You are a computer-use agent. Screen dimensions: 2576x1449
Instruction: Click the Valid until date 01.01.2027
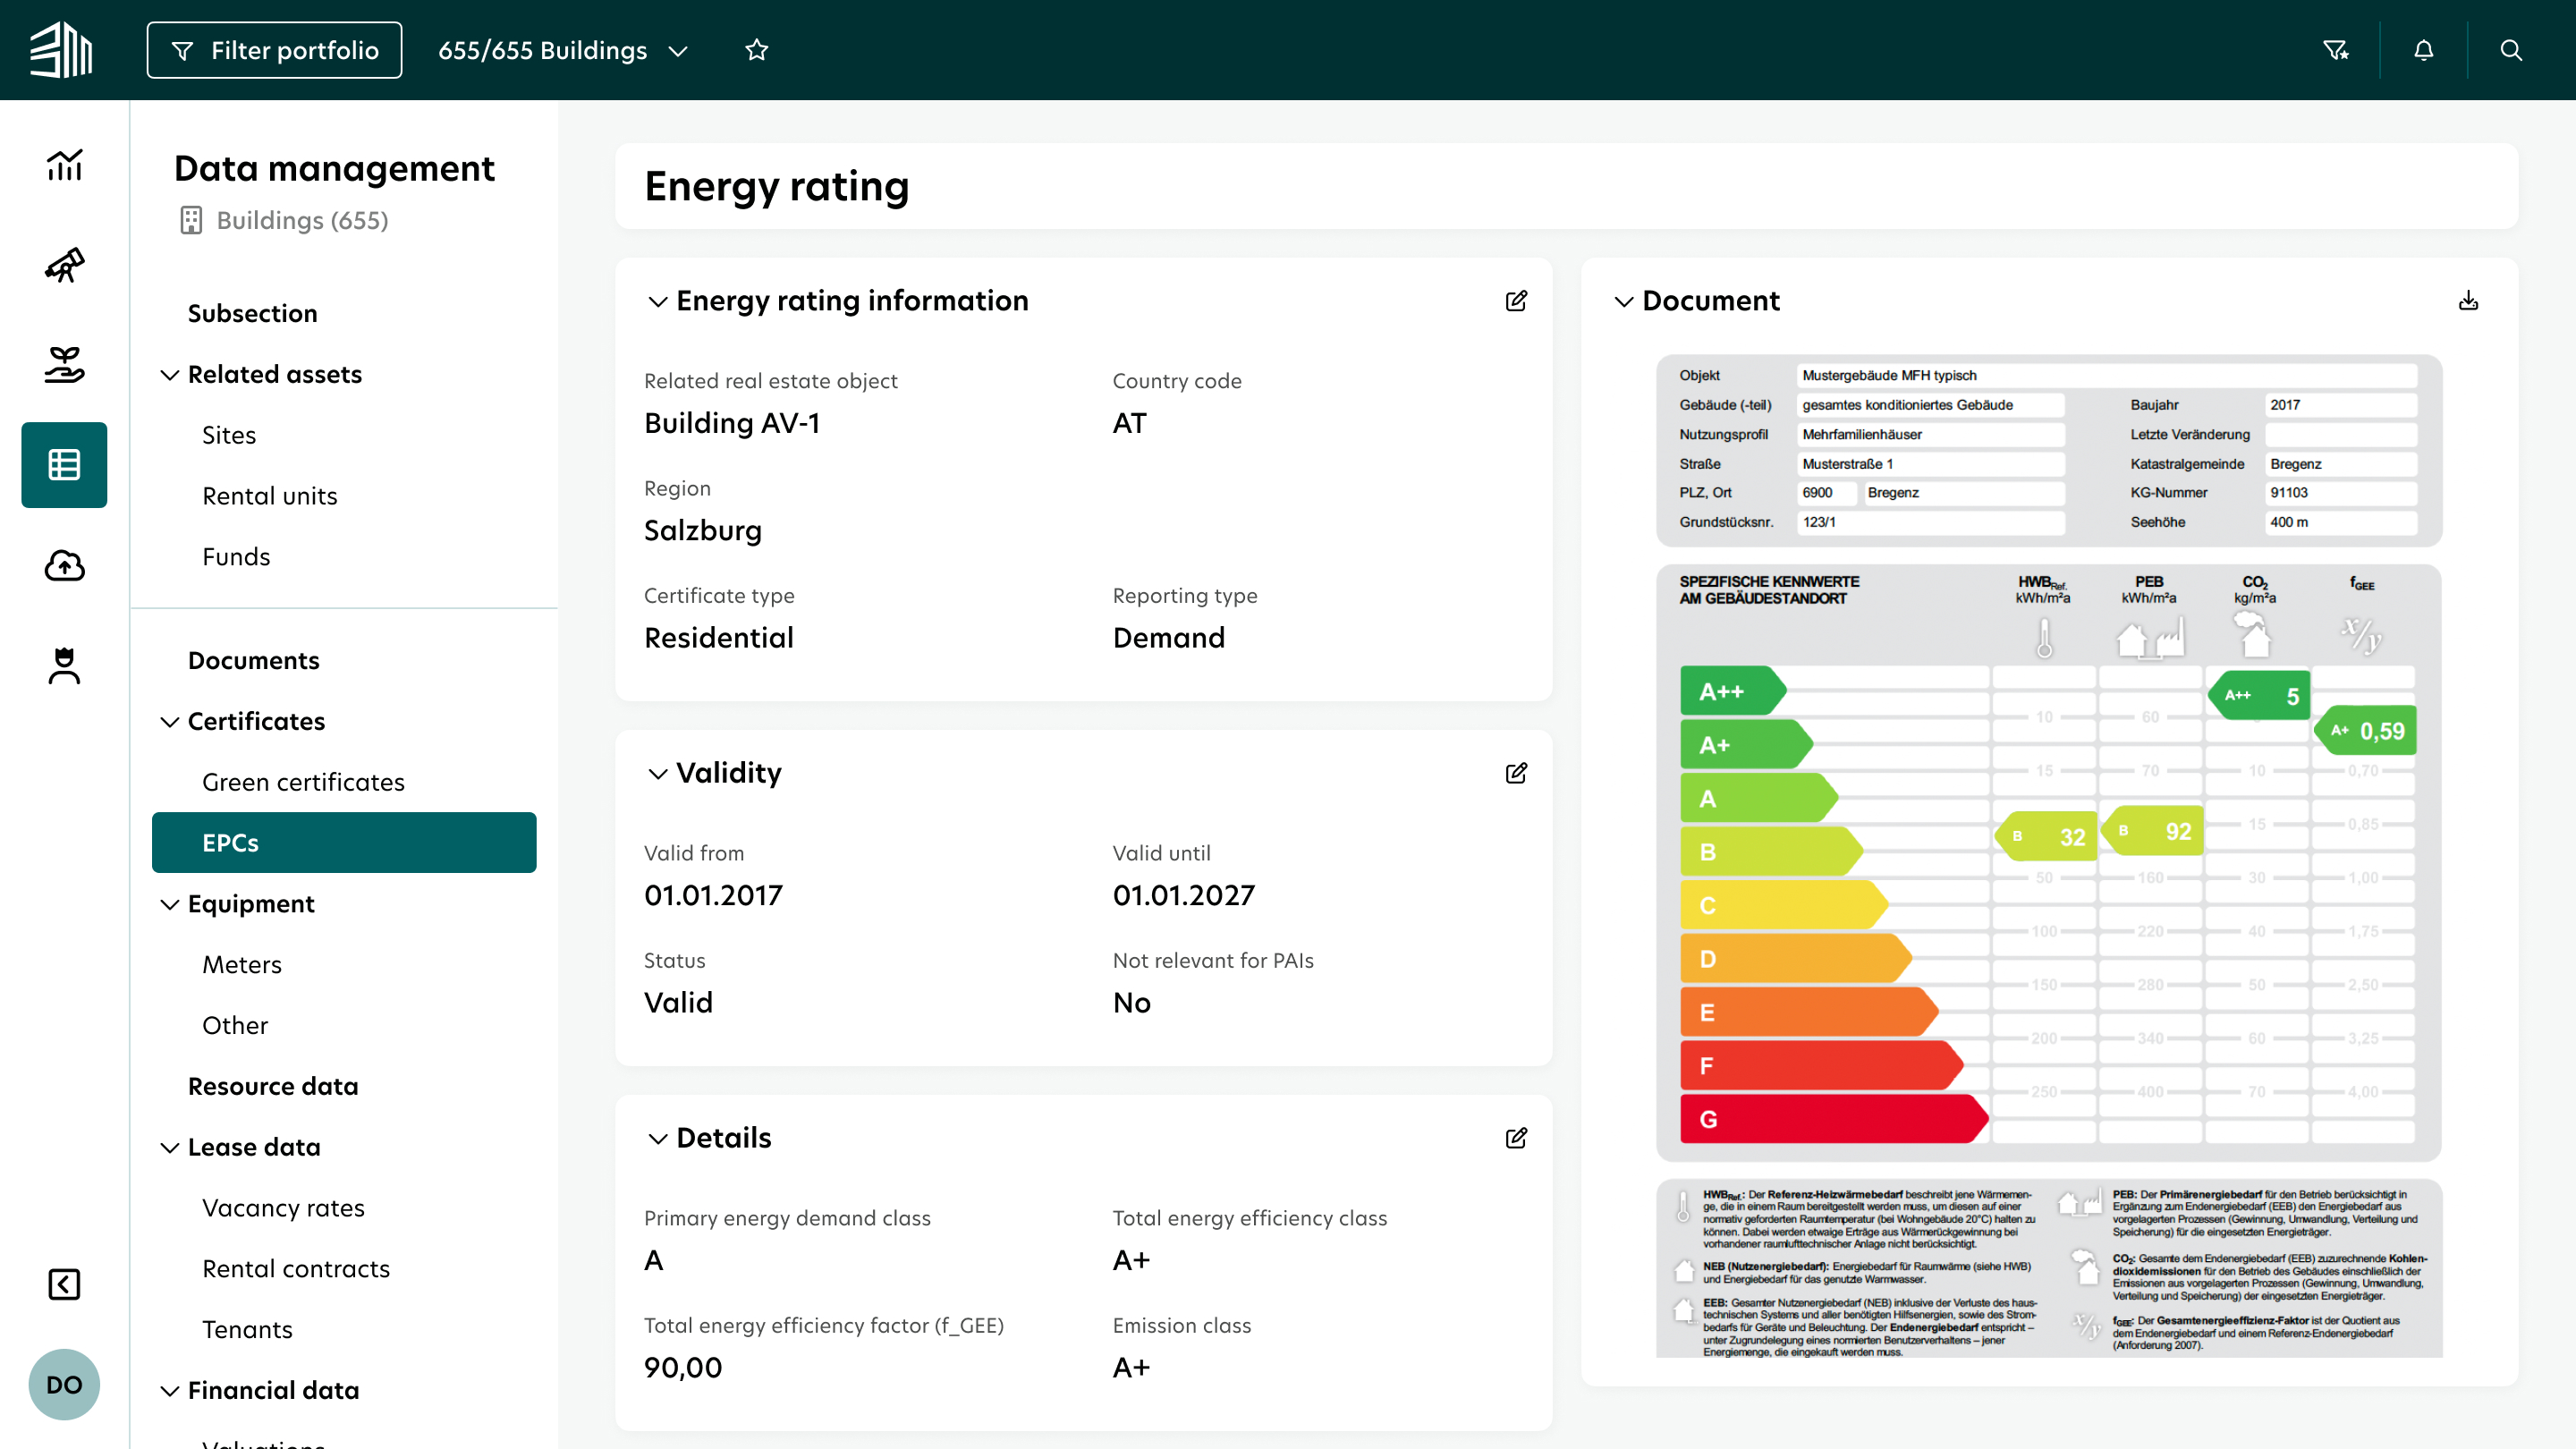(1184, 896)
